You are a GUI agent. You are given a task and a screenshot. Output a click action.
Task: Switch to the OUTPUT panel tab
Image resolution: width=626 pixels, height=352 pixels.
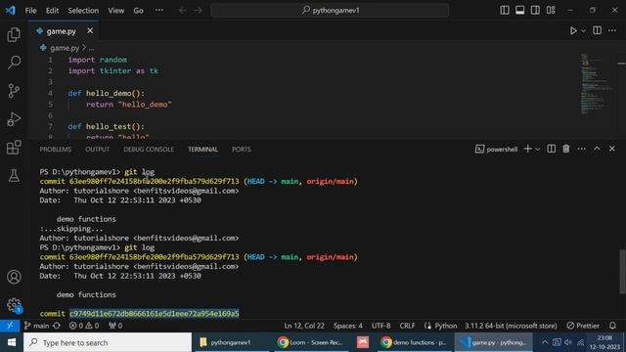coord(97,150)
